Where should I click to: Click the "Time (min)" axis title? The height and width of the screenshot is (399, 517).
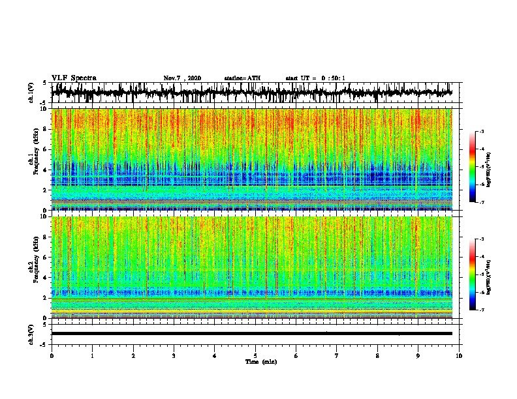click(261, 362)
